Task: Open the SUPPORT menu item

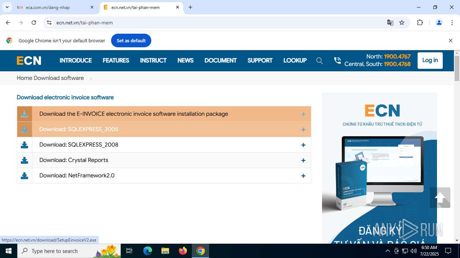Action: point(260,61)
